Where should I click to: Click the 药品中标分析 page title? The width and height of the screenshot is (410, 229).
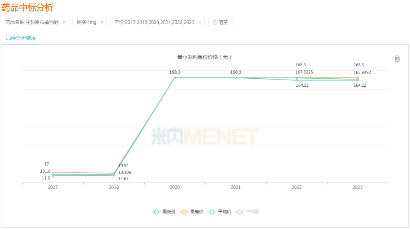(x=27, y=8)
